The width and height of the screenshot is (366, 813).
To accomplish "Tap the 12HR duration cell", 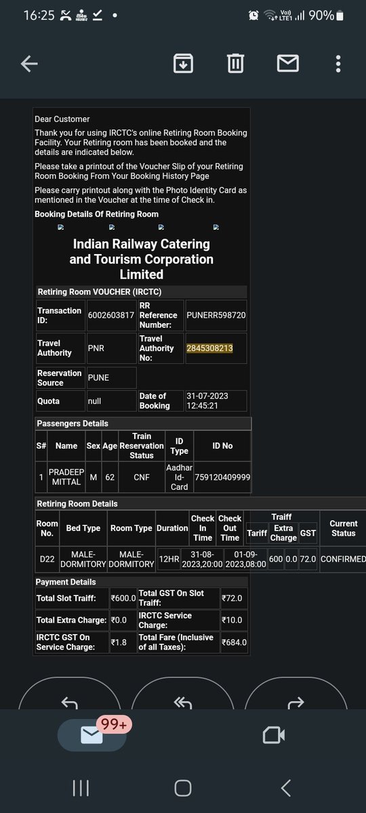I will pos(168,559).
